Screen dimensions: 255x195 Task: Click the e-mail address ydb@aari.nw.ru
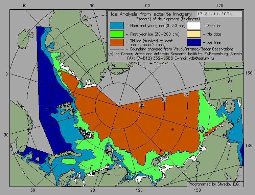[x=201, y=58]
